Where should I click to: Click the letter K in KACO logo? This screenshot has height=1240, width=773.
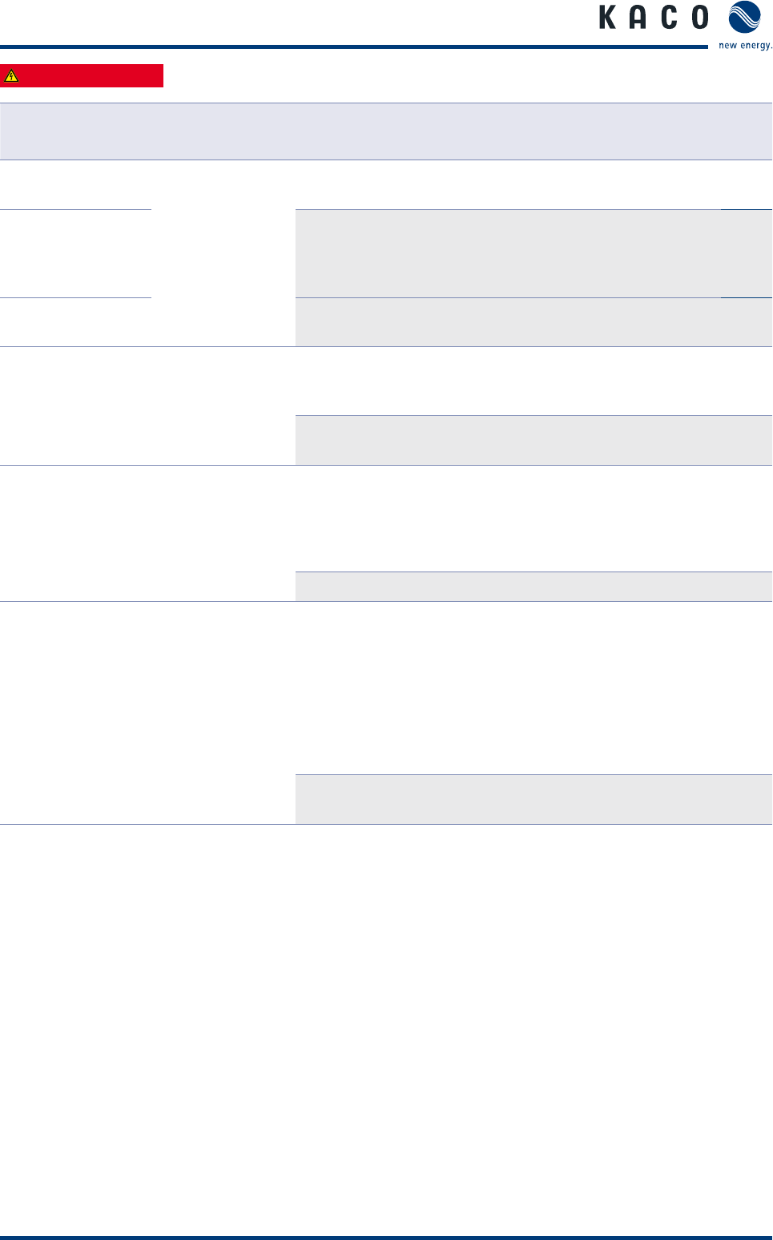tap(608, 18)
